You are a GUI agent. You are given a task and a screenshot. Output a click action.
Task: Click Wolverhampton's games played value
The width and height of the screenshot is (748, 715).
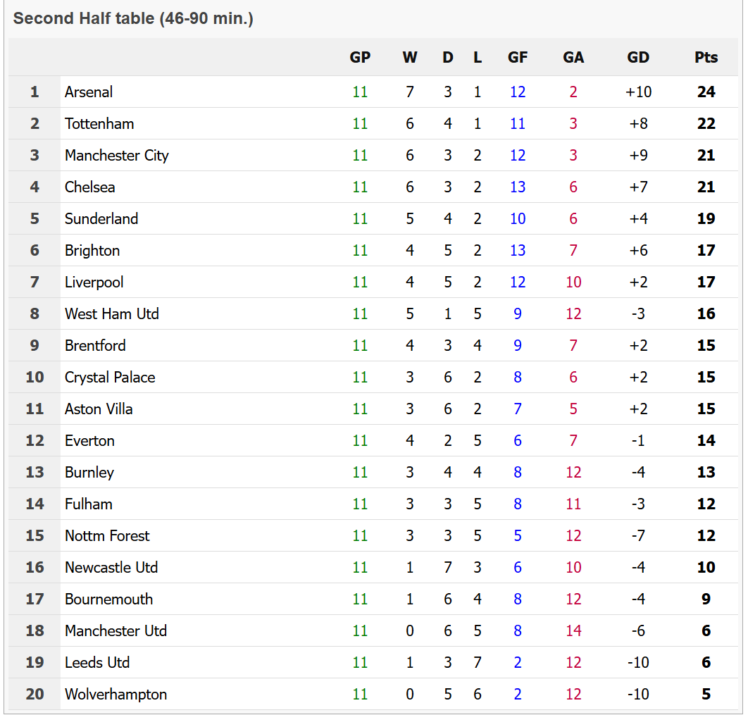coord(360,695)
